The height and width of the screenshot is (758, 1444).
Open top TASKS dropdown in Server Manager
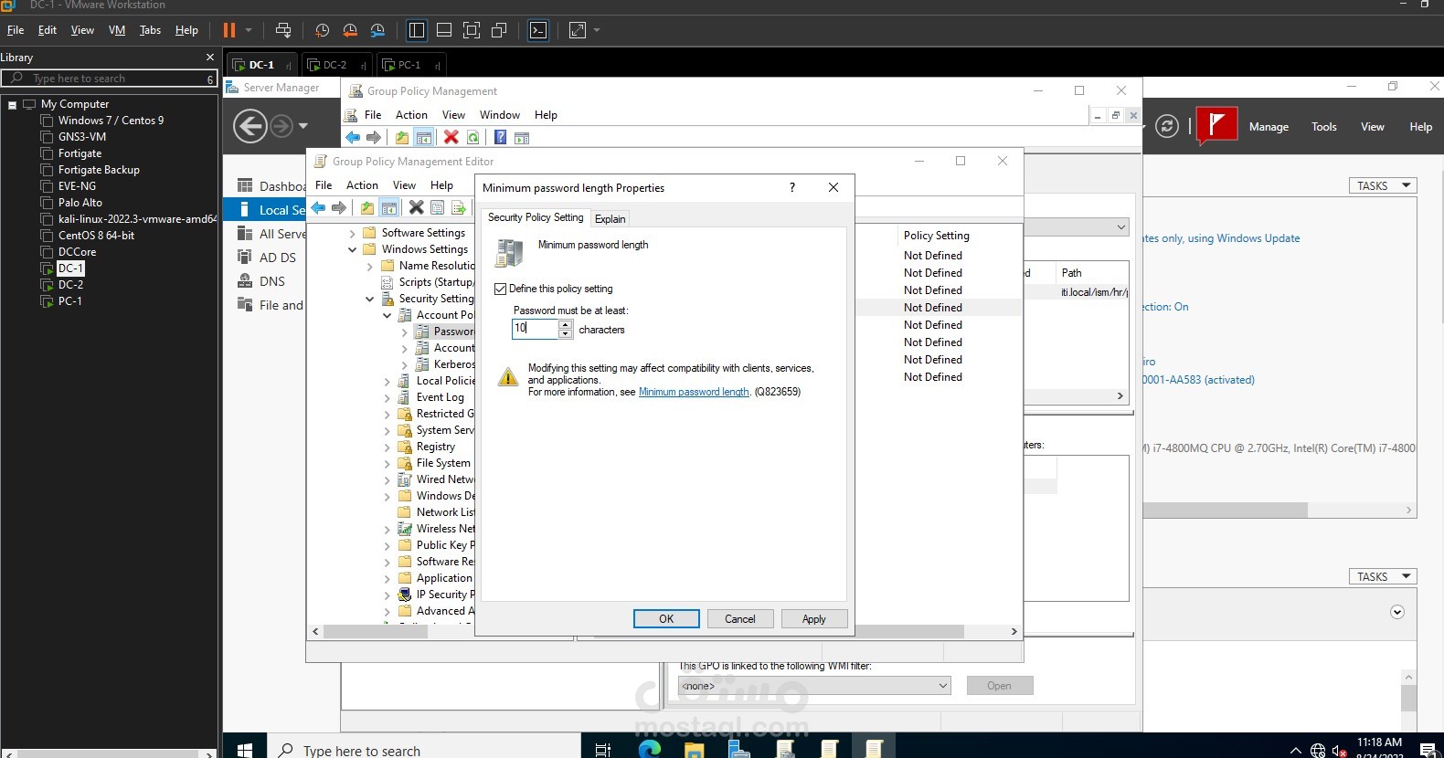click(1383, 185)
